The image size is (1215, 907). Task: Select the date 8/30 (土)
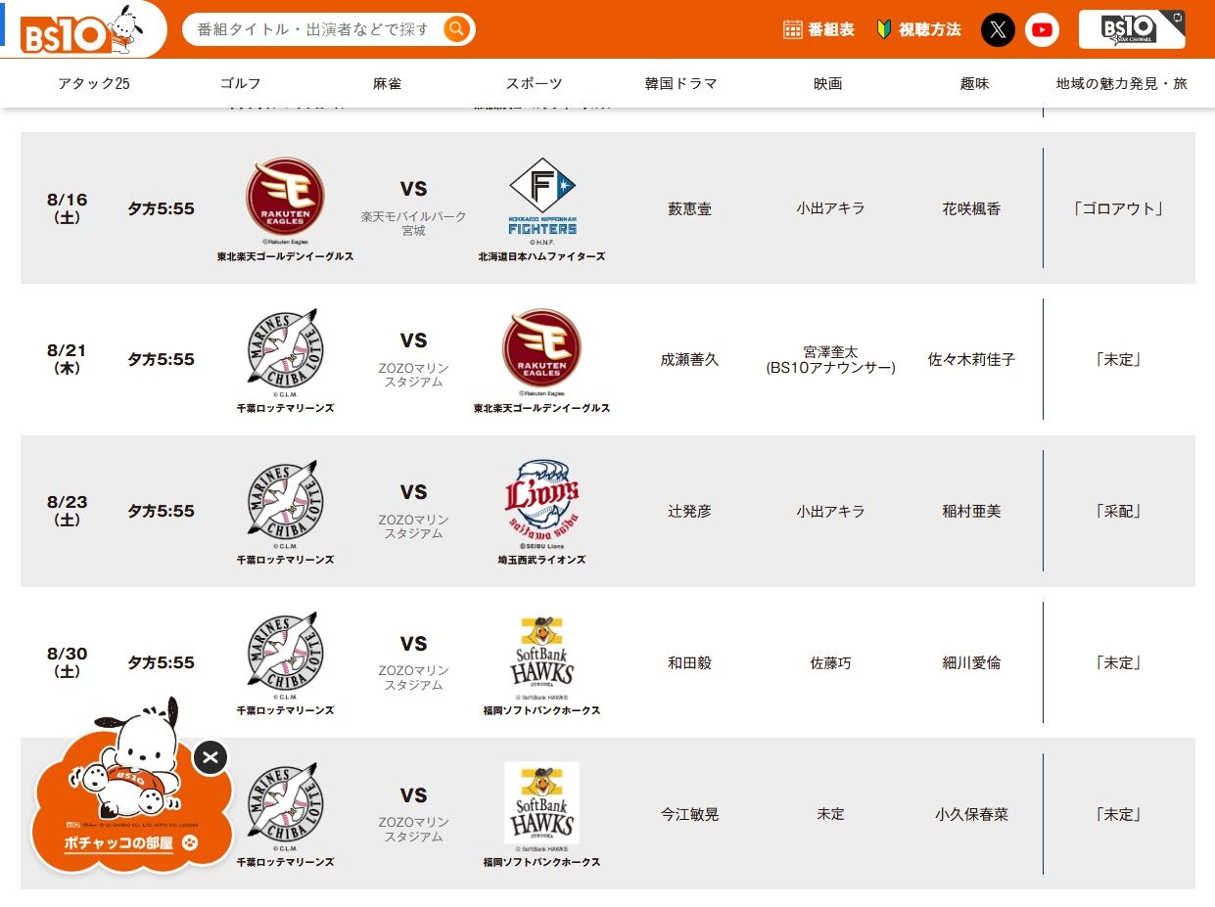67,662
